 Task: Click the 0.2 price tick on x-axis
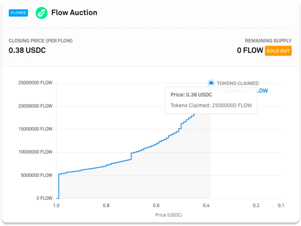pyautogui.click(x=256, y=205)
